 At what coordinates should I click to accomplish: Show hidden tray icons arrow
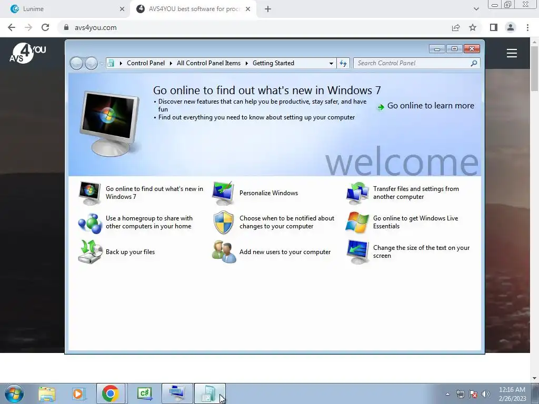click(447, 394)
